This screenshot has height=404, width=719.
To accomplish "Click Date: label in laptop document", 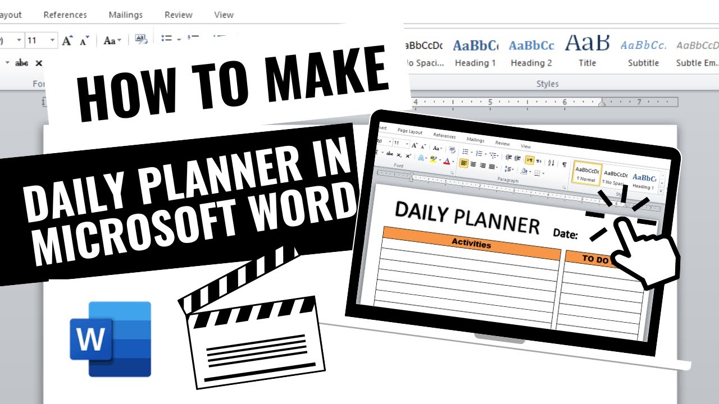I will tap(566, 233).
